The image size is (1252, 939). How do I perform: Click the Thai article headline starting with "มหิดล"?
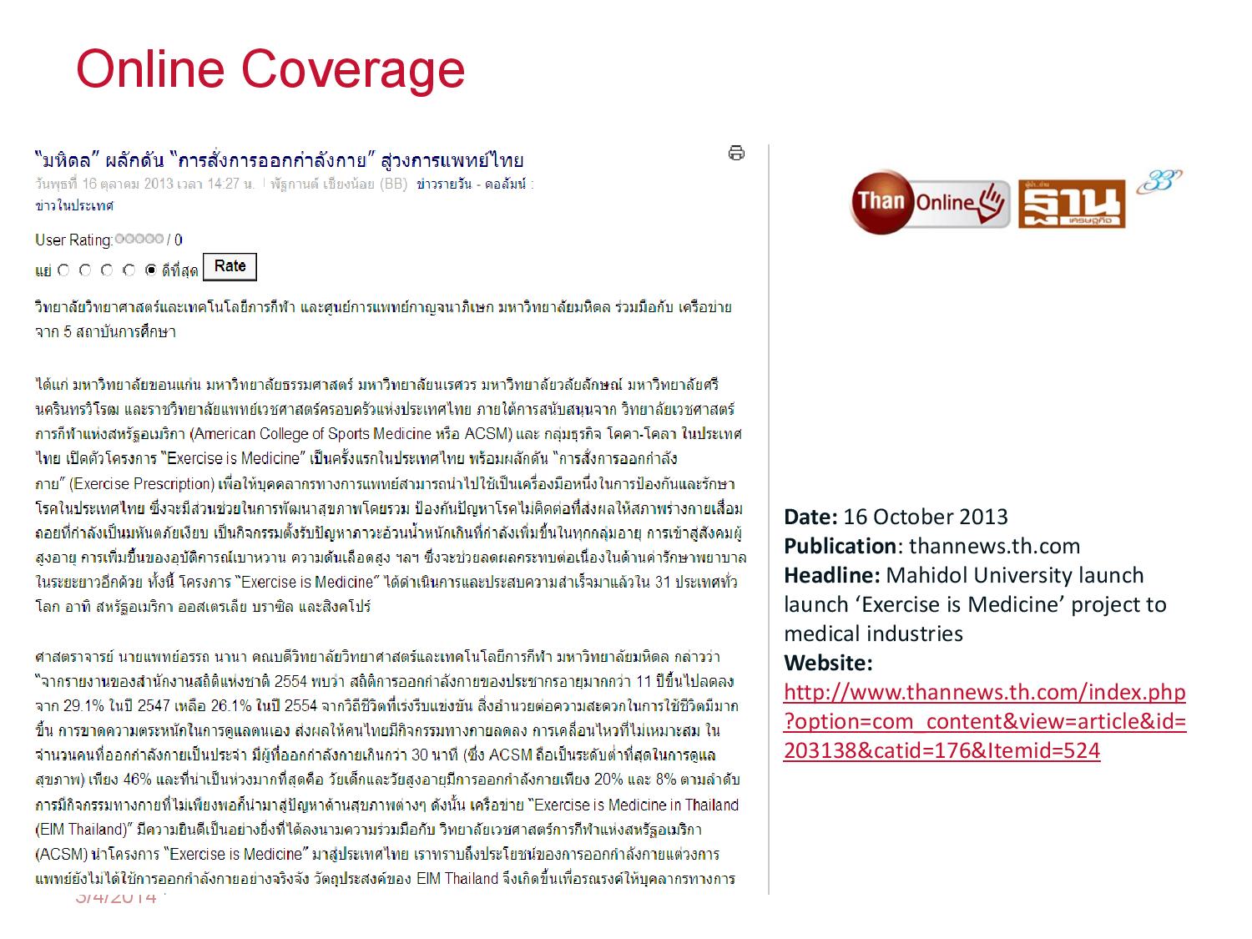279,159
